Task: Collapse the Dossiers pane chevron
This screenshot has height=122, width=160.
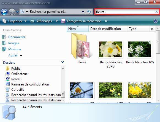Action: pyautogui.click(x=63, y=62)
